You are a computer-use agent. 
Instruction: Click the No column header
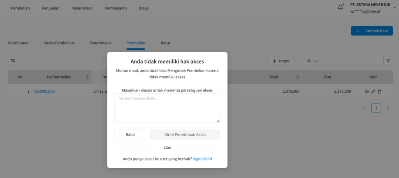coord(20,77)
